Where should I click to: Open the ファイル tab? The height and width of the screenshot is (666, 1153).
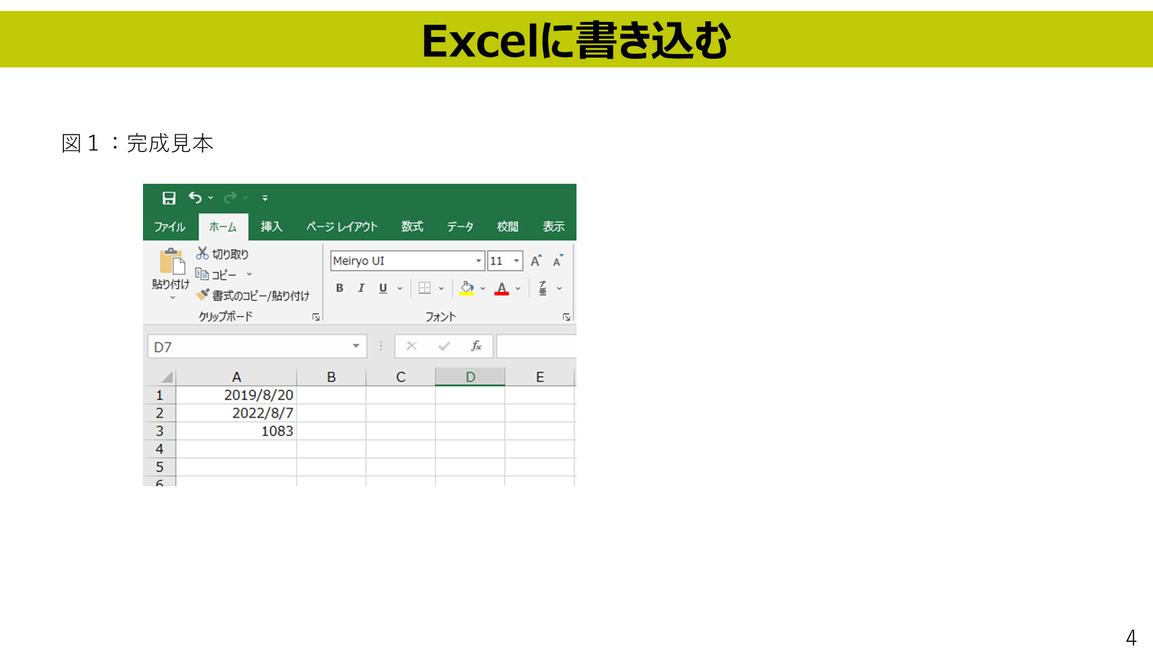(x=169, y=227)
